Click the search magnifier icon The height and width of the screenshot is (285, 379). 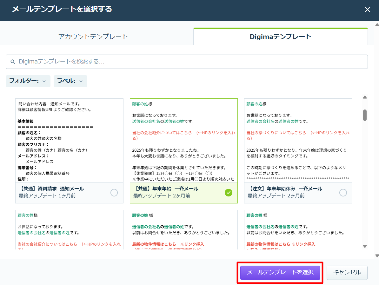coord(13,62)
